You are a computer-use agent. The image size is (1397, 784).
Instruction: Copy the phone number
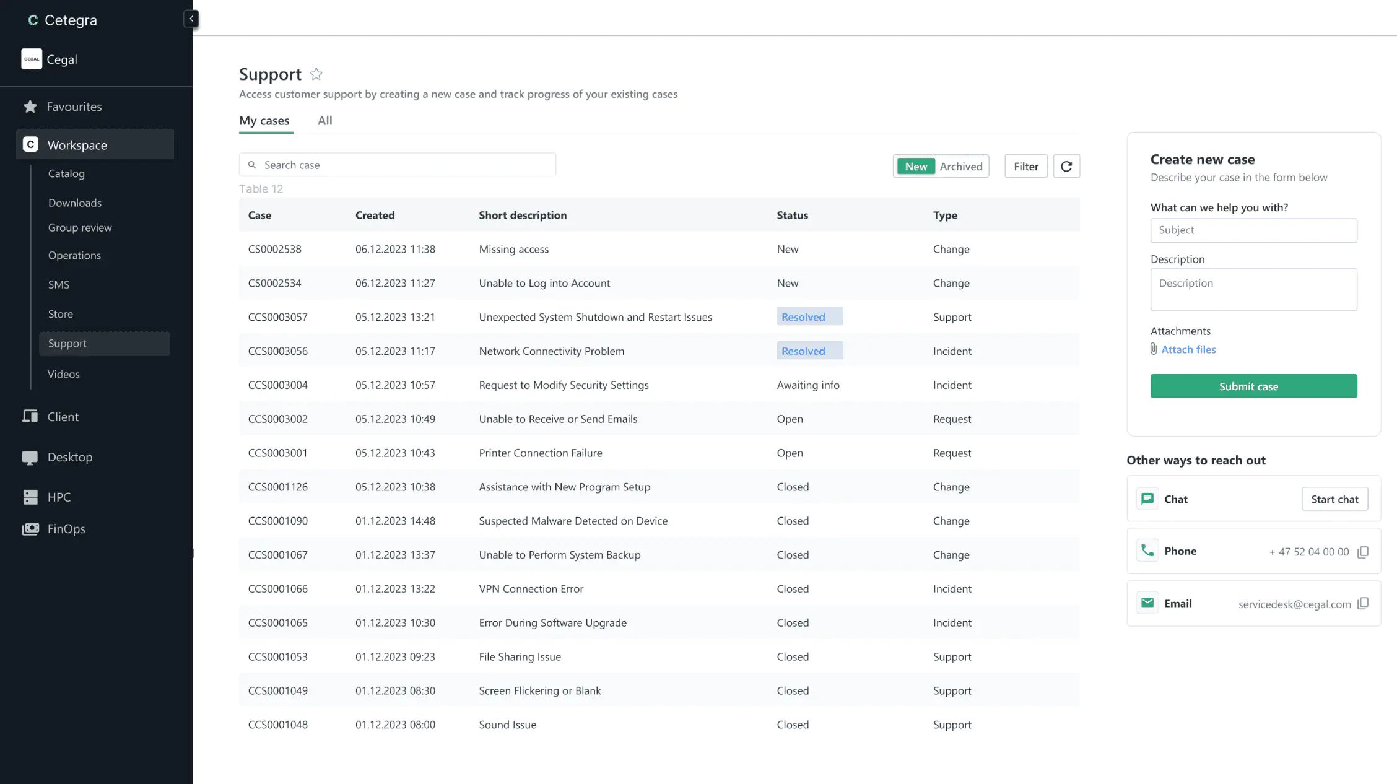pyautogui.click(x=1363, y=552)
